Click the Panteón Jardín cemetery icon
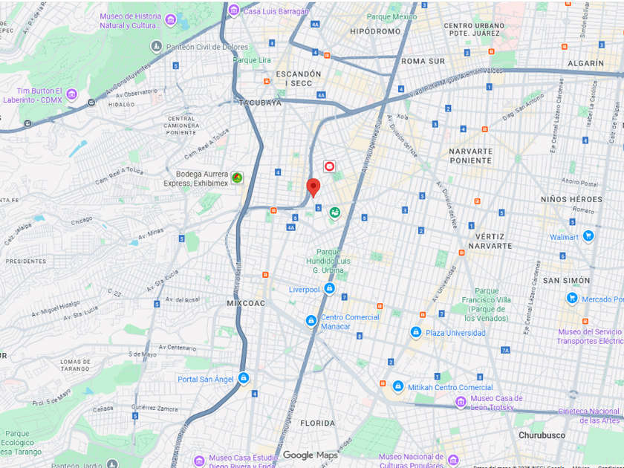The height and width of the screenshot is (468, 624). 113,464
